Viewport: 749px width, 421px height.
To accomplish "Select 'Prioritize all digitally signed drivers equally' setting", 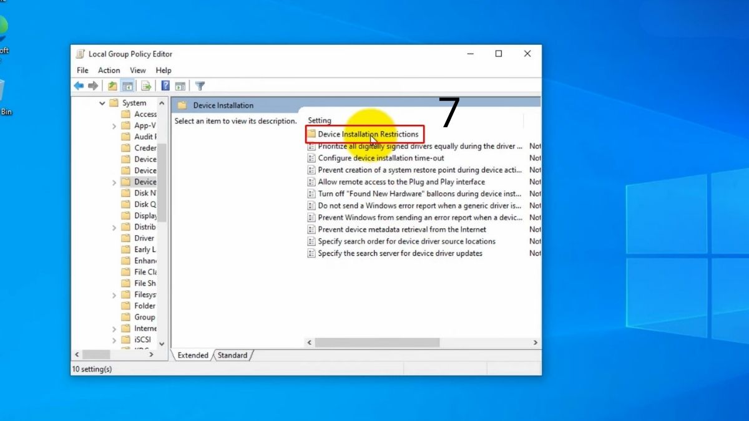I will (x=420, y=146).
